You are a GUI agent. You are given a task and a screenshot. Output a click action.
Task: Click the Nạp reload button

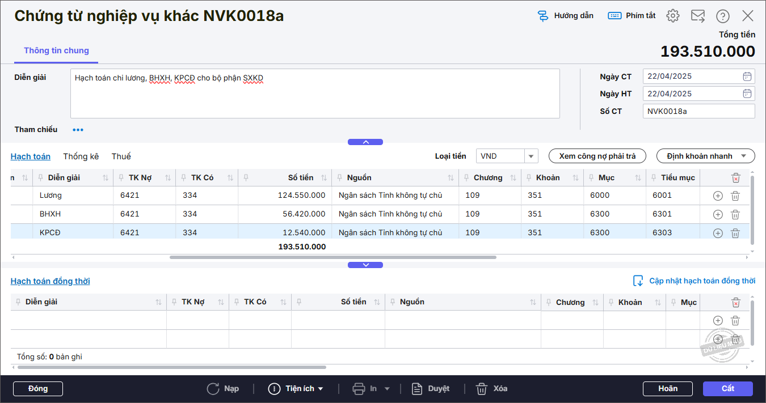(222, 389)
